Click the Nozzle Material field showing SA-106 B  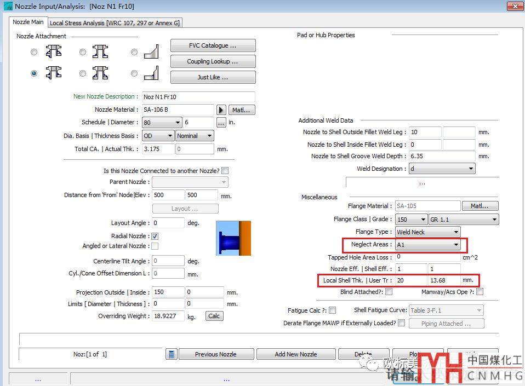tap(178, 110)
